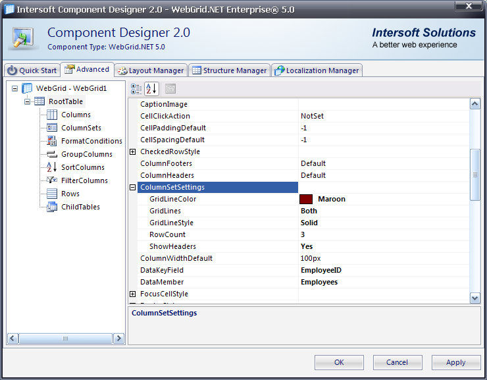Screen dimensions: 487x380
Task: Click the tree panel scroll left arrow
Action: click(x=13, y=338)
